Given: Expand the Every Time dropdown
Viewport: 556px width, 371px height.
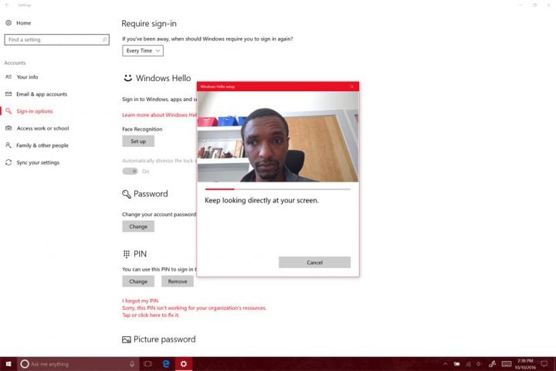Looking at the screenshot, I should [143, 51].
